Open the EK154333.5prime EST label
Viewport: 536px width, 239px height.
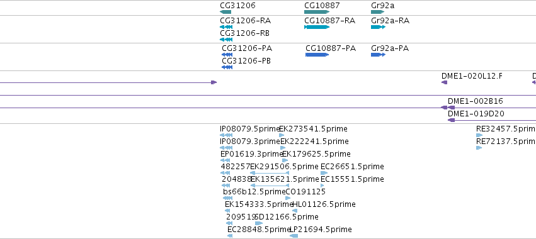click(259, 204)
